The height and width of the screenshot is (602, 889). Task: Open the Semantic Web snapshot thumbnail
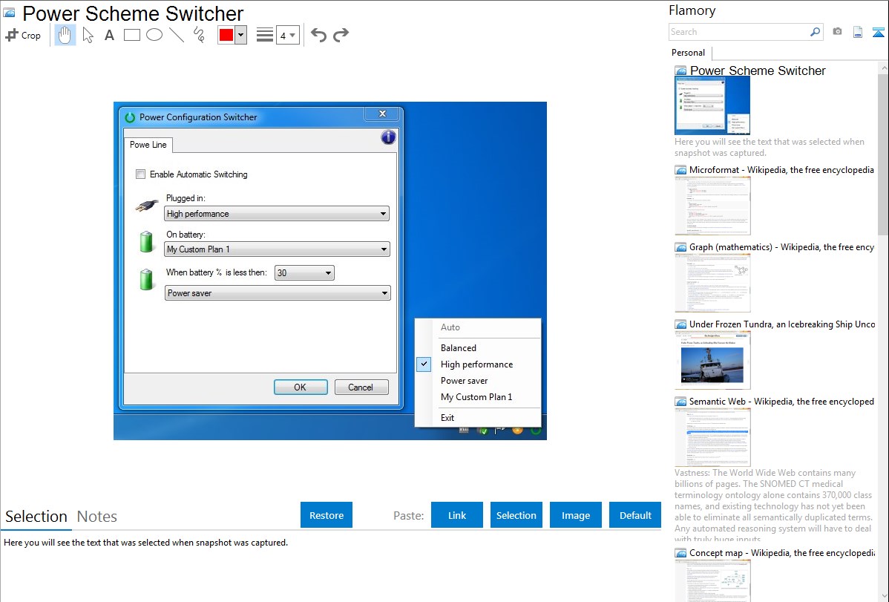712,437
